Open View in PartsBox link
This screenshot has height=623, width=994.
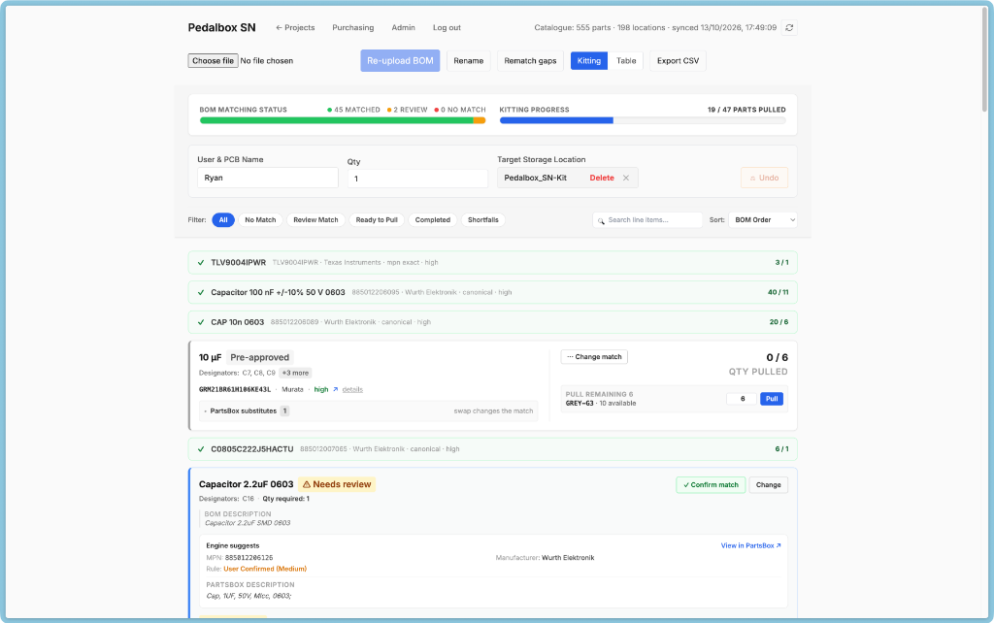pos(750,545)
